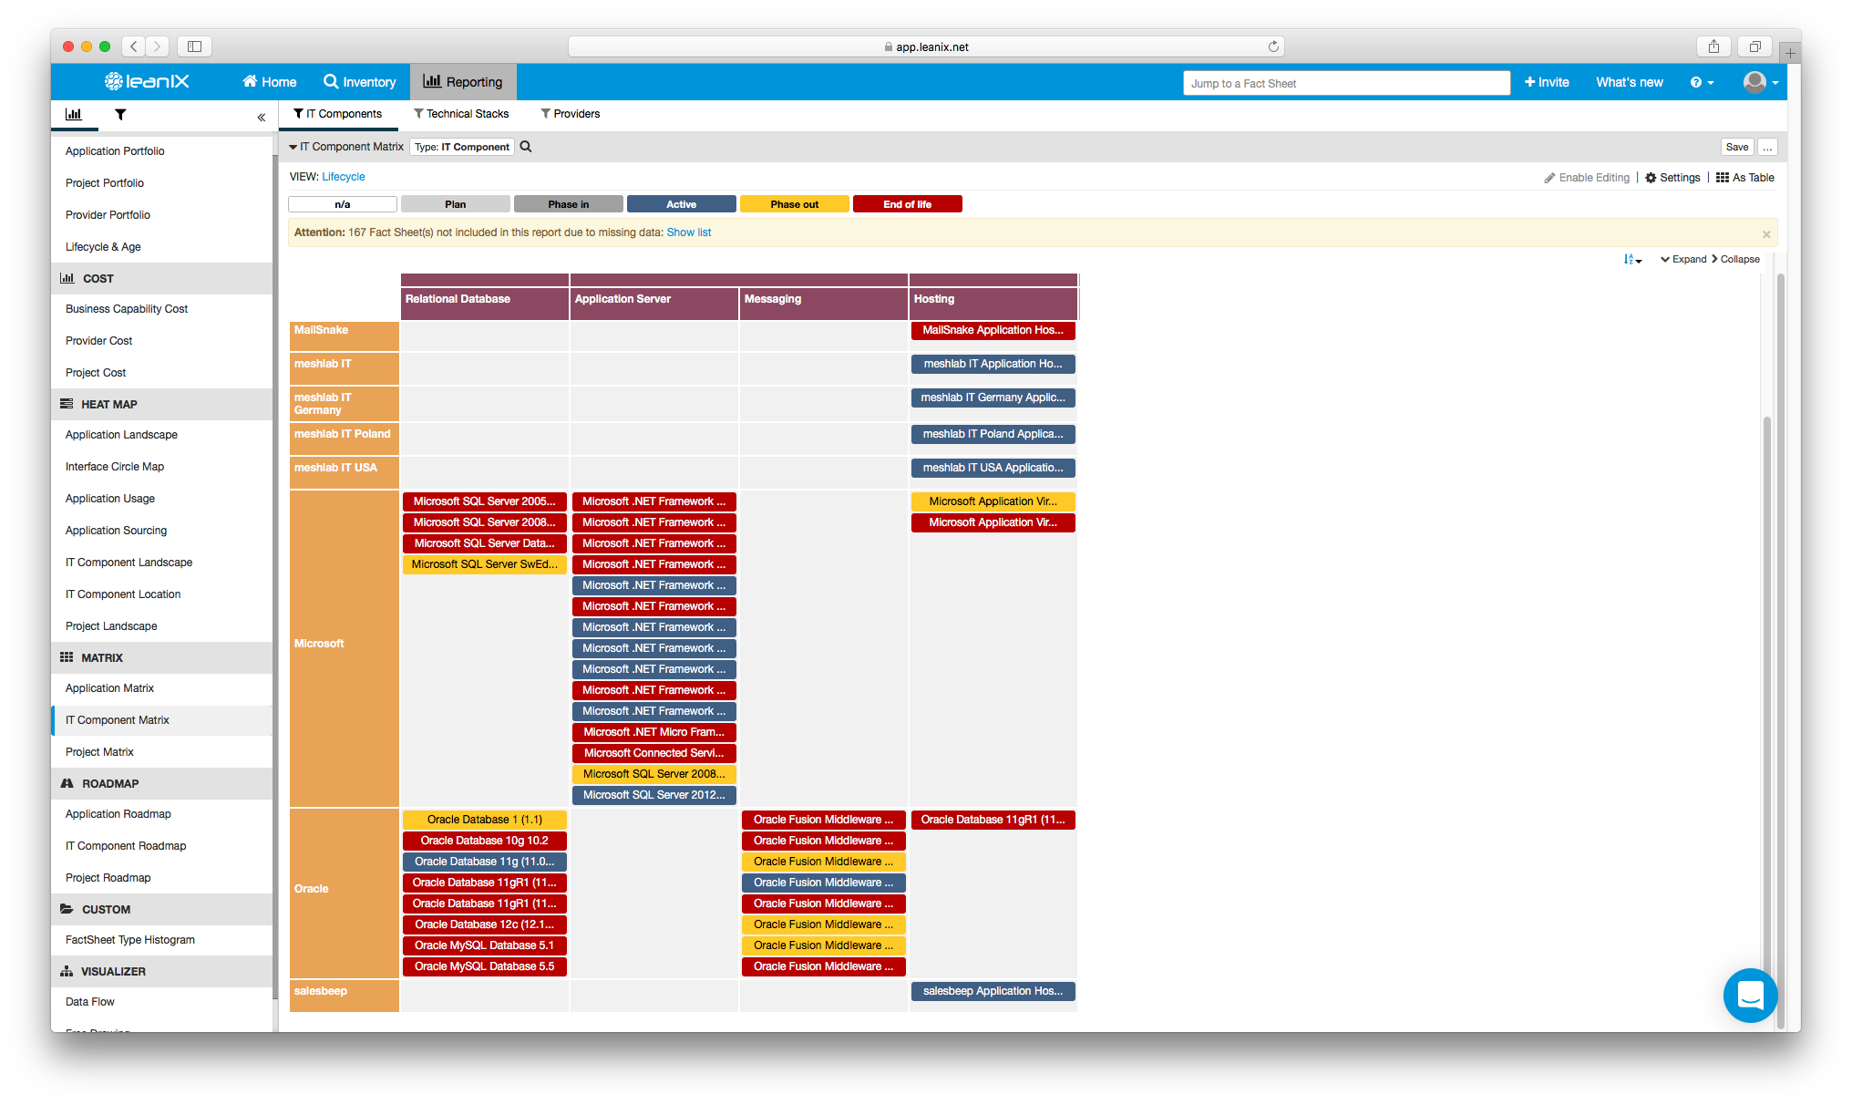
Task: Click the Active legend swatch
Action: pos(682,204)
